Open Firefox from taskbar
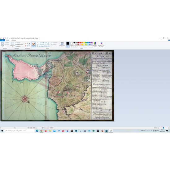The height and width of the screenshot is (170, 170). (x=46, y=131)
